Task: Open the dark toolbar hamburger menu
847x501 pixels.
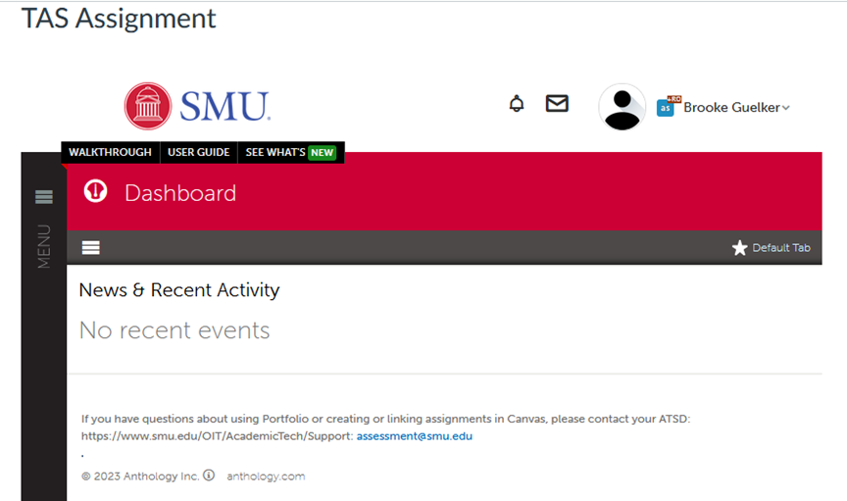Action: (91, 248)
